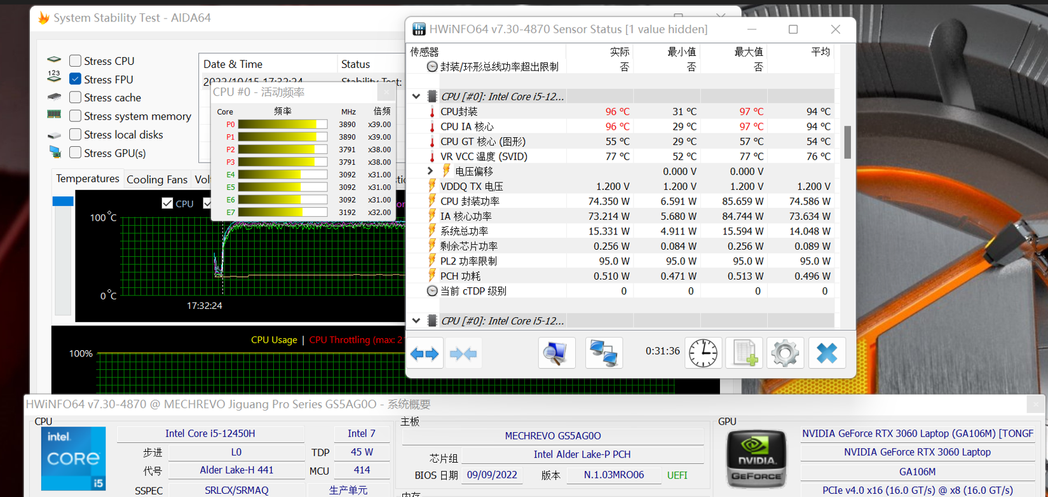Enable the Stress CPU checkbox

(x=75, y=61)
